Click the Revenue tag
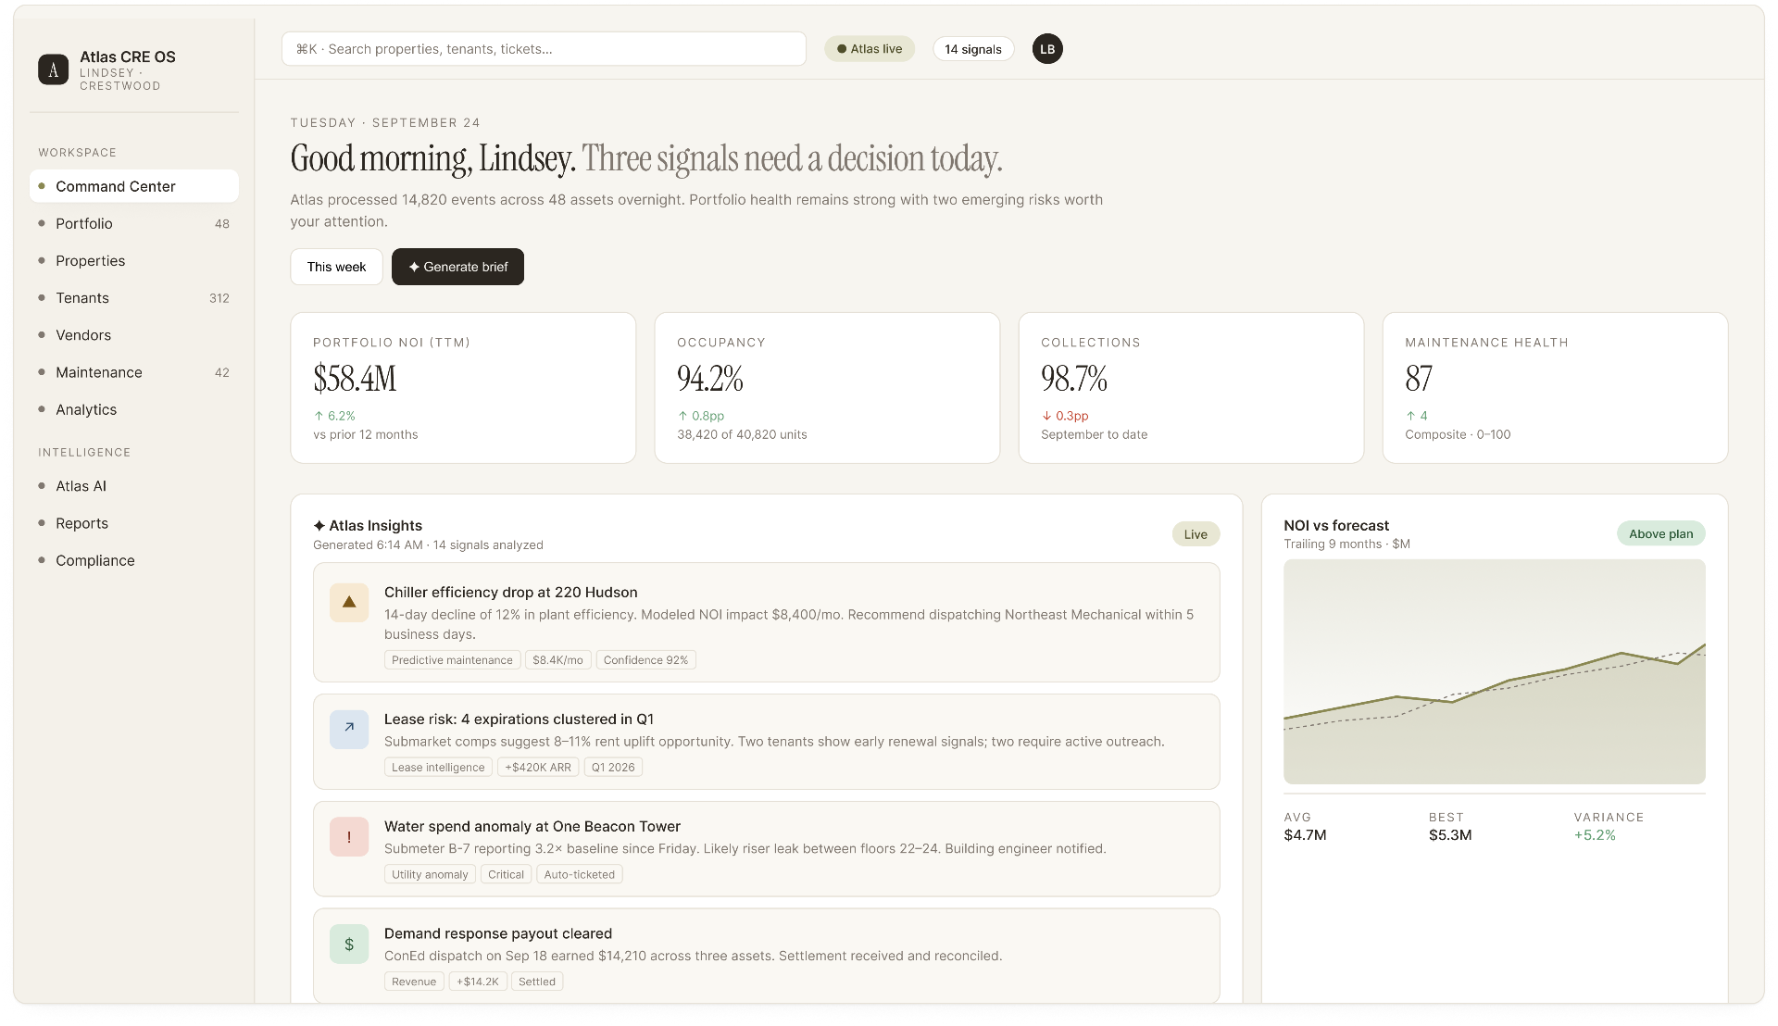This screenshot has width=1778, height=1026. coord(414,982)
